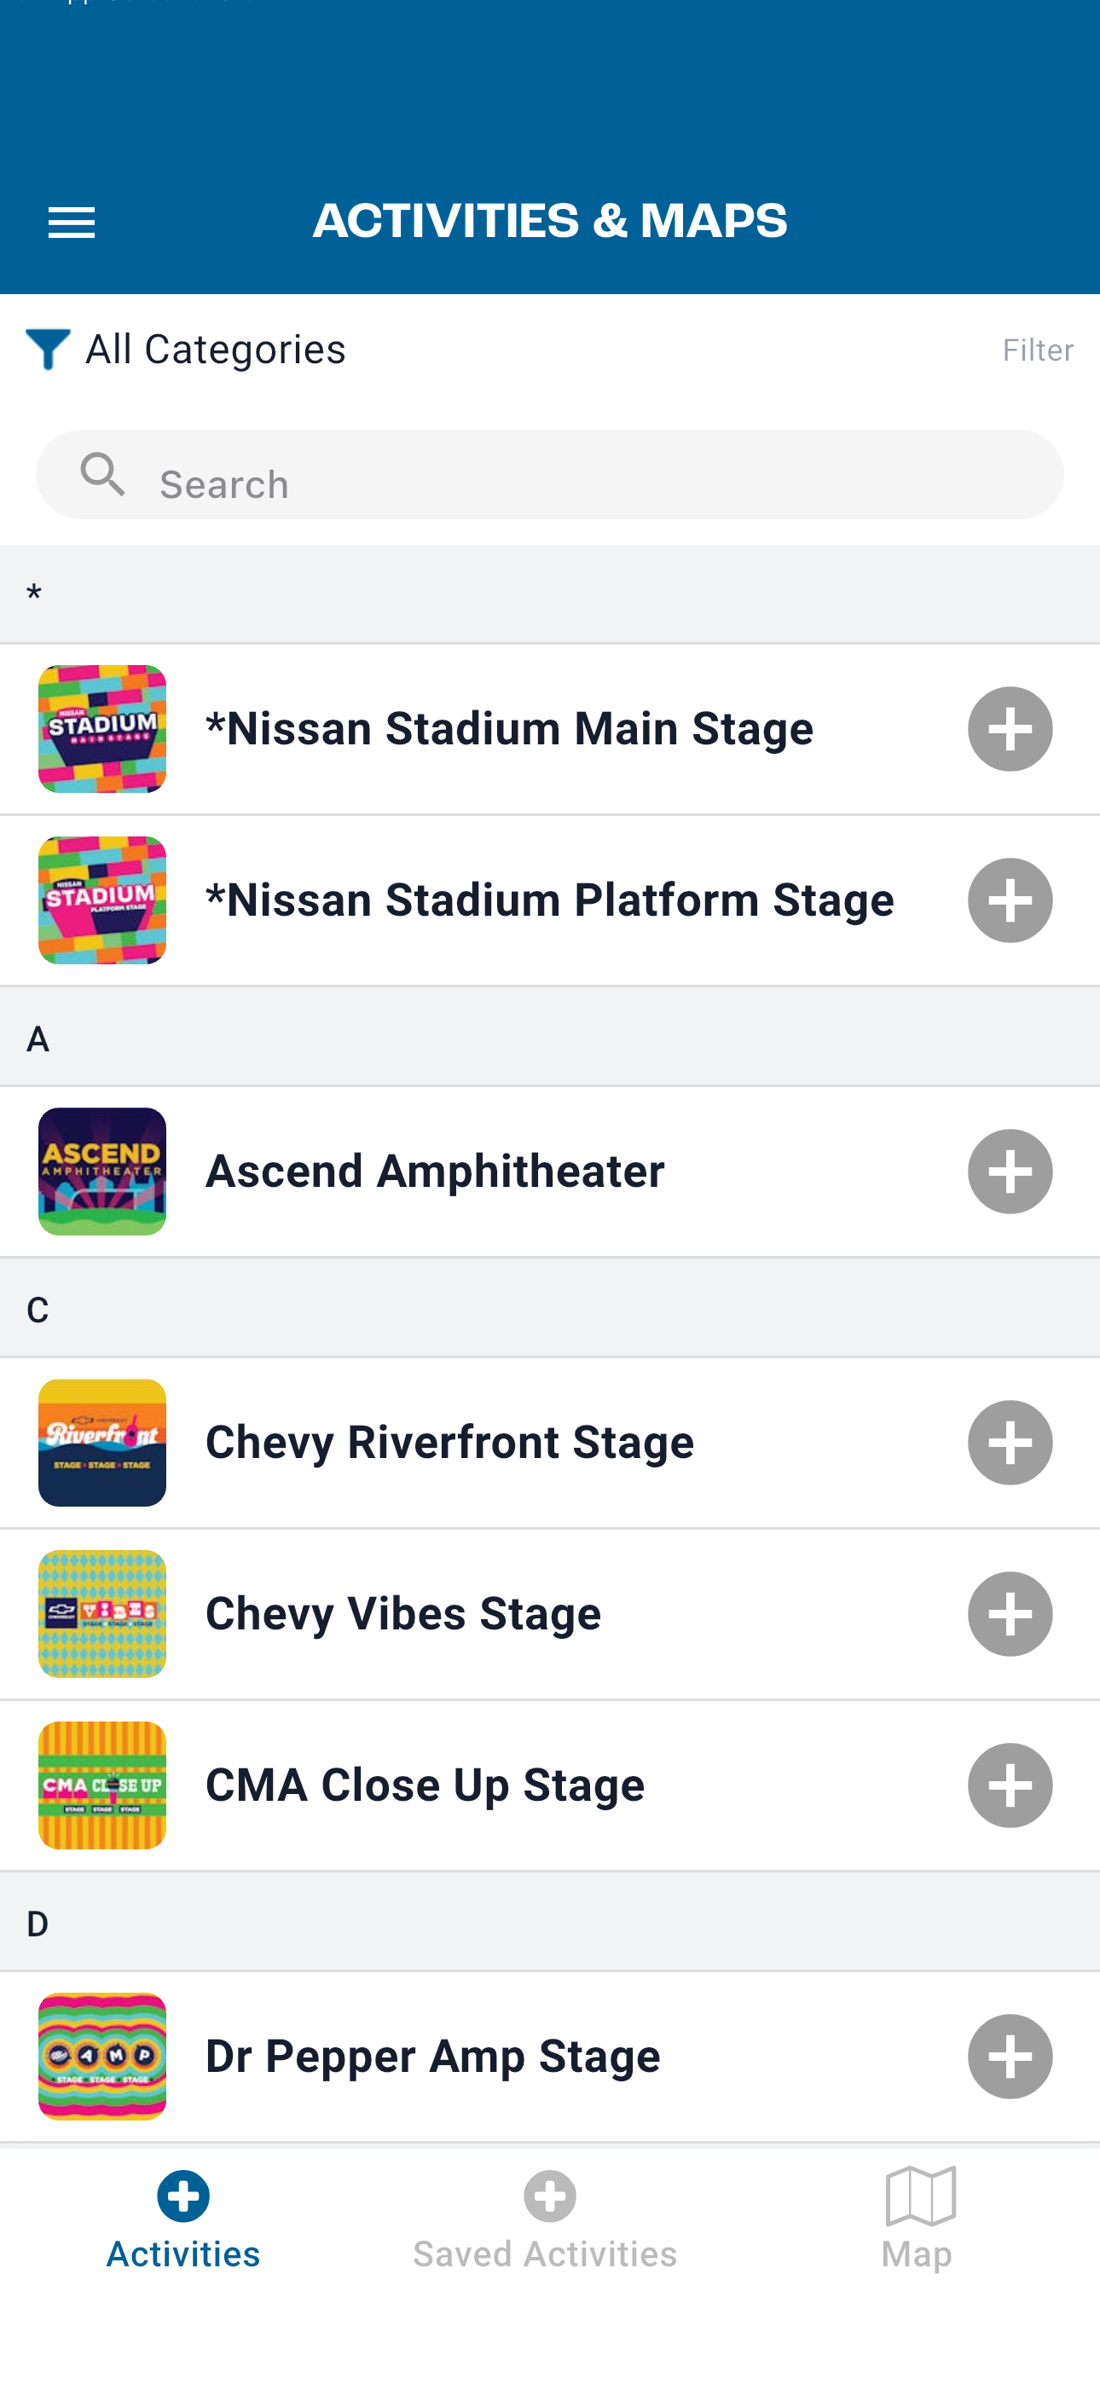Open the Dr Pepper Amp Stage entry
The width and height of the screenshot is (1100, 2384).
(x=433, y=2057)
